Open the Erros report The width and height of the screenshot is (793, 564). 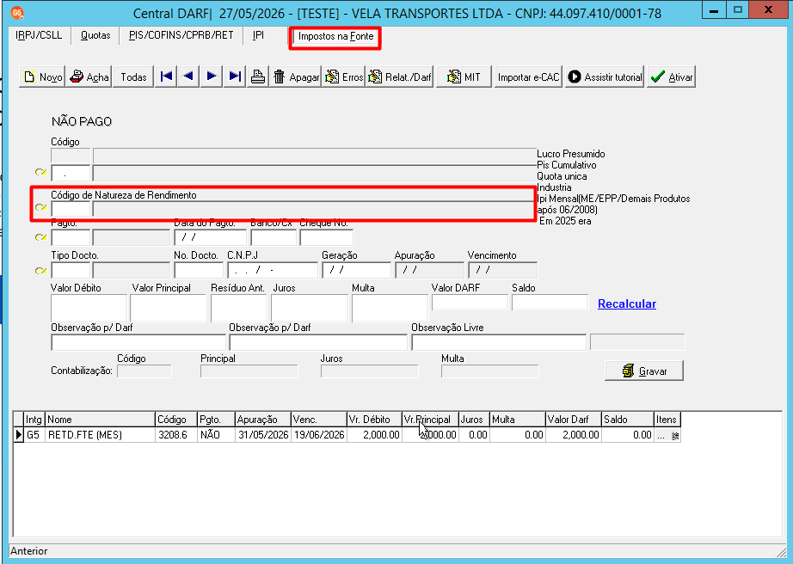343,77
